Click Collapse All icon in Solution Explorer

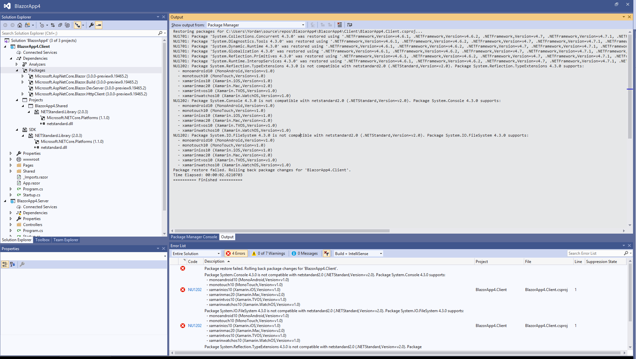point(60,25)
